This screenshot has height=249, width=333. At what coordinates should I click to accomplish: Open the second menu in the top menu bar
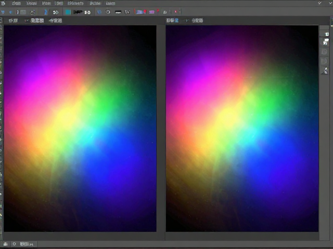tap(31, 4)
